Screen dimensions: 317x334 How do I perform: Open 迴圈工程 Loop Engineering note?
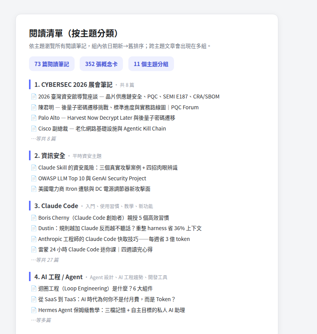(95, 288)
